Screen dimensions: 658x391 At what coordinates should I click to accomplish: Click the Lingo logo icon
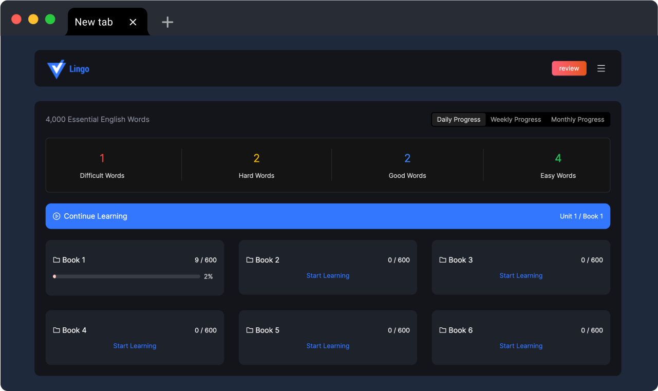point(56,69)
